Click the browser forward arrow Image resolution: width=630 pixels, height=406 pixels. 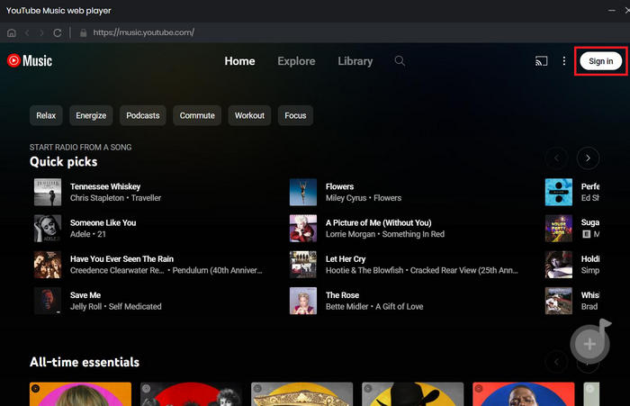tap(41, 32)
